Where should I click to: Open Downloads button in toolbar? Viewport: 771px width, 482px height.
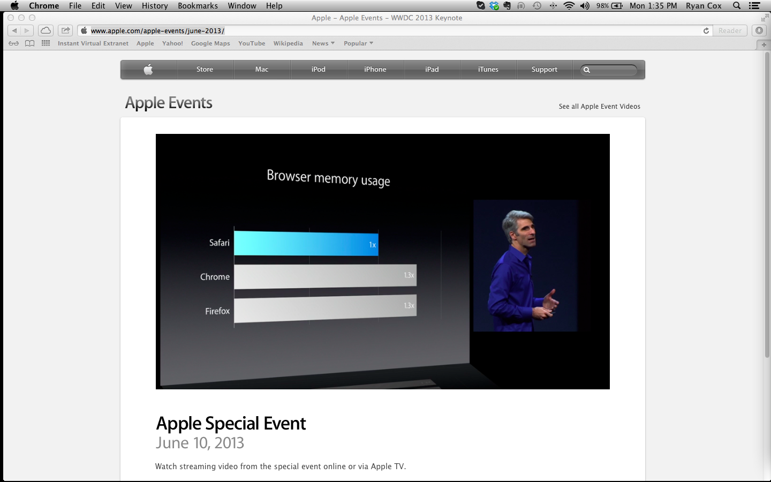point(759,31)
